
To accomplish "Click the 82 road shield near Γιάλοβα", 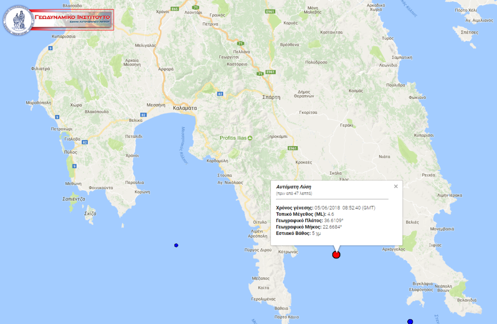I will pyautogui.click(x=84, y=142).
